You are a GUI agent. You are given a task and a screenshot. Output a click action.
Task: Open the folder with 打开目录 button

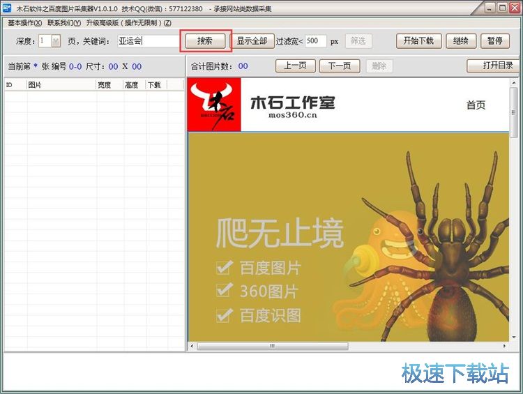493,66
